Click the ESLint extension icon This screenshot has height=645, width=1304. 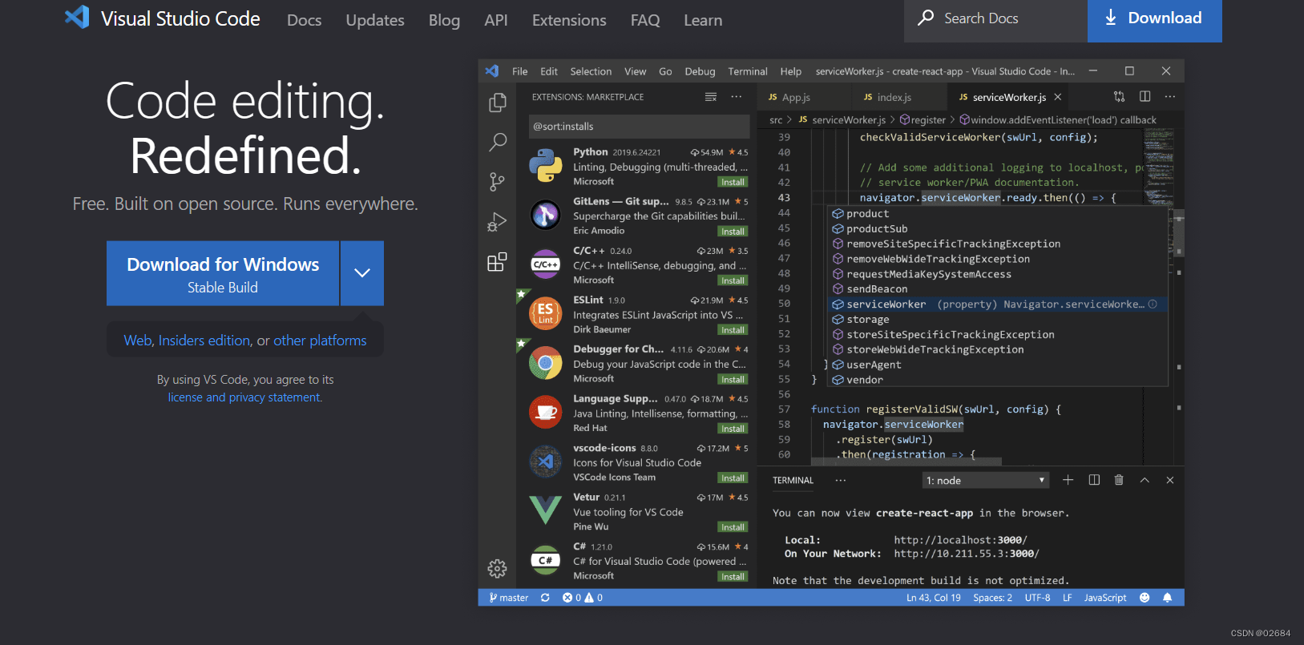[x=546, y=313]
